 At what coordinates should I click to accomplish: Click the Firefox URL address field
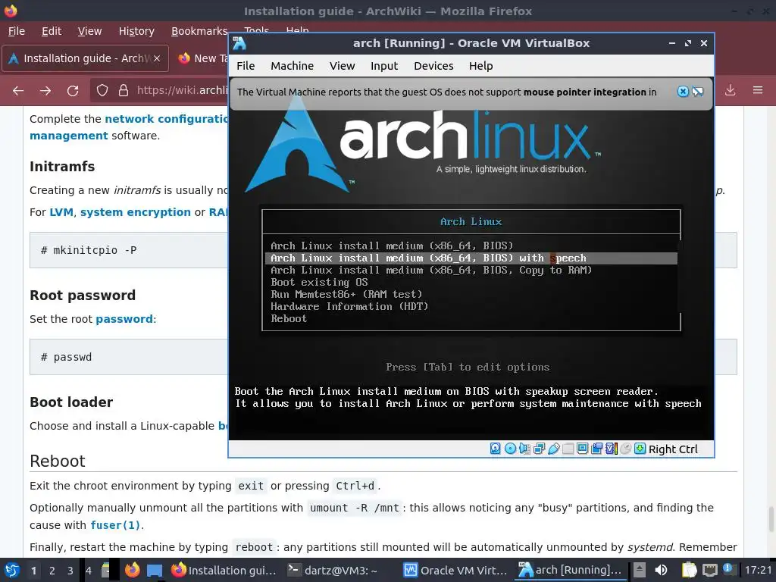[x=182, y=91]
